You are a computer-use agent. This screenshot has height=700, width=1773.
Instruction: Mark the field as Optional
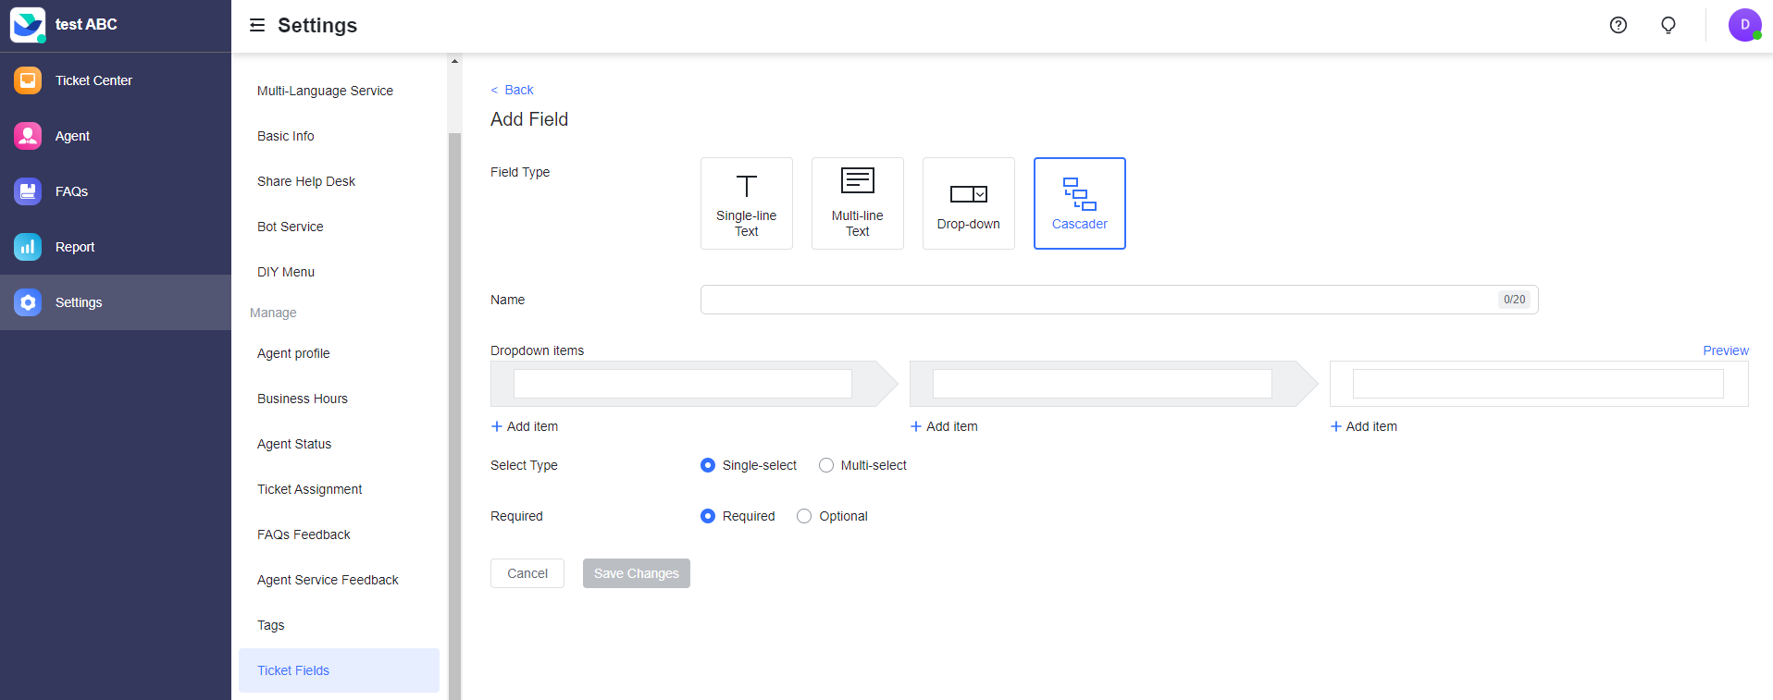[x=804, y=516]
